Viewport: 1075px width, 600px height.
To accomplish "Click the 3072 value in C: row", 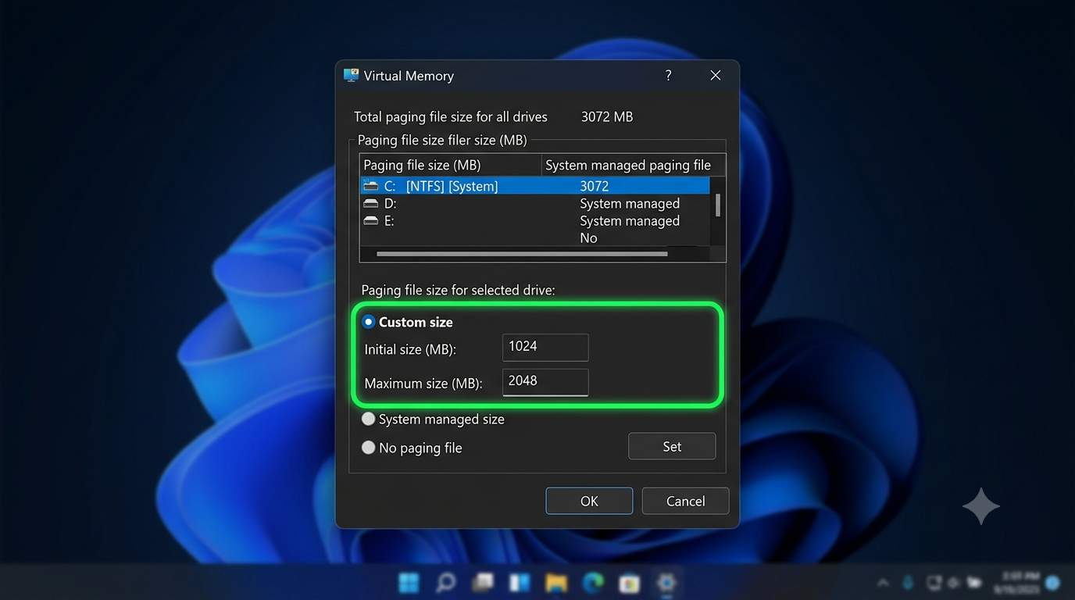I will pos(594,186).
